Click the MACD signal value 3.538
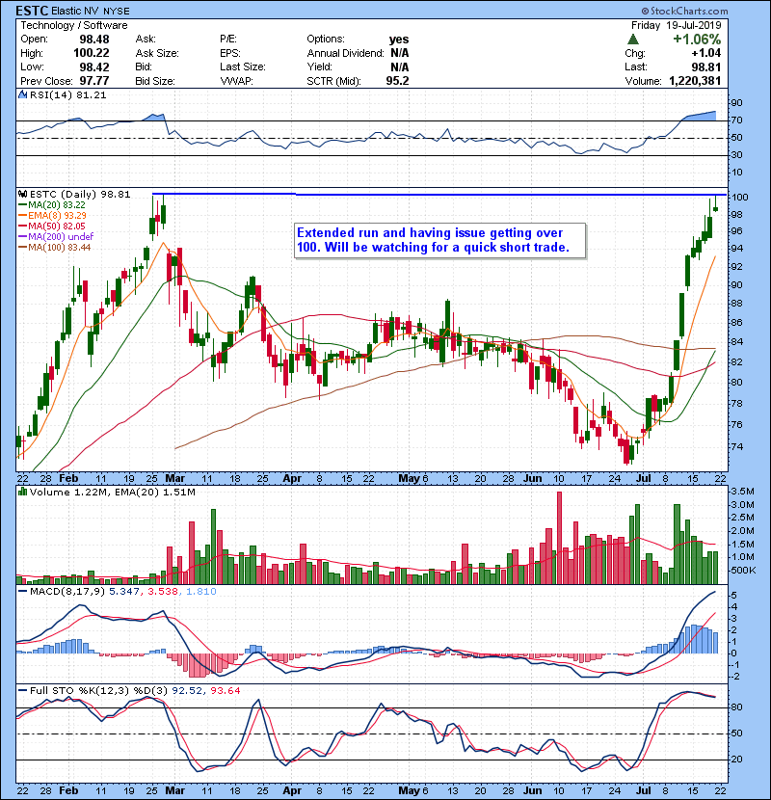Screen dimensions: 771x800 click(163, 592)
